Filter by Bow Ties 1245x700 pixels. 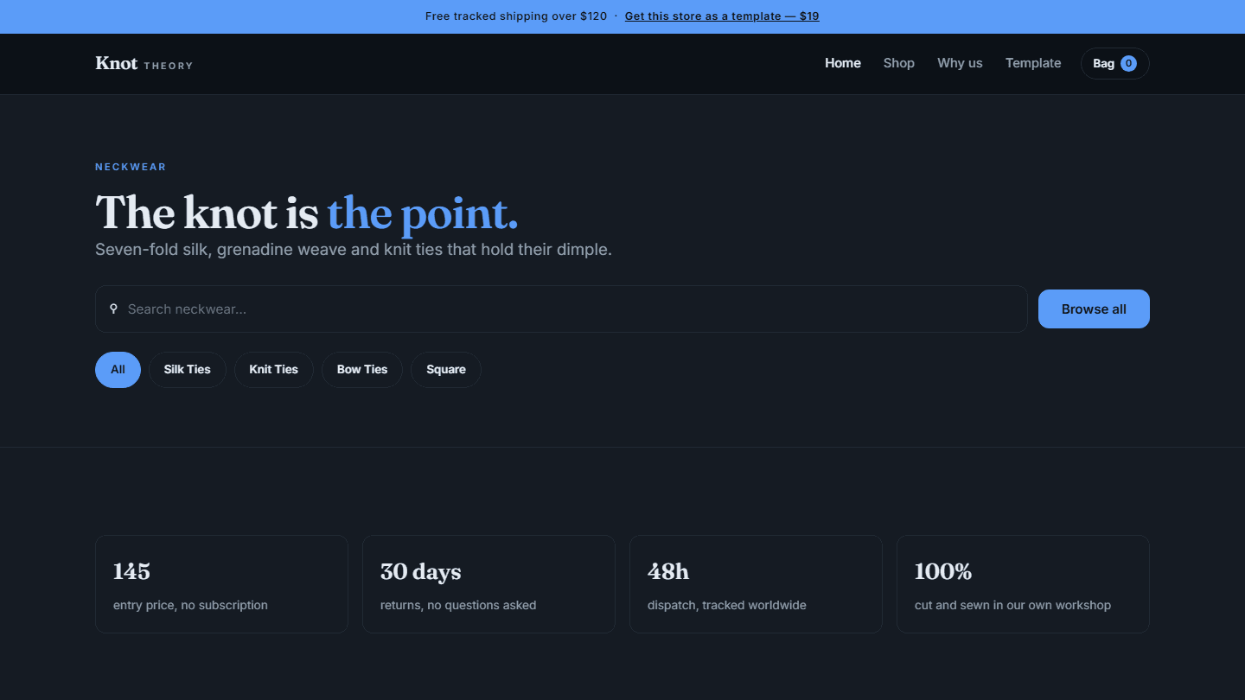(362, 370)
